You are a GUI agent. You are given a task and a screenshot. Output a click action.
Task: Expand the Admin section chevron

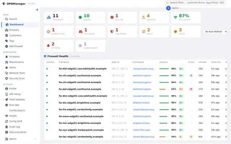(x=35, y=139)
